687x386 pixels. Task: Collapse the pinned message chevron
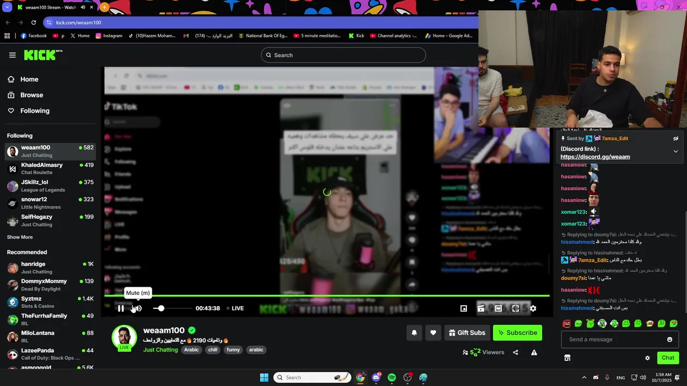coord(676,152)
